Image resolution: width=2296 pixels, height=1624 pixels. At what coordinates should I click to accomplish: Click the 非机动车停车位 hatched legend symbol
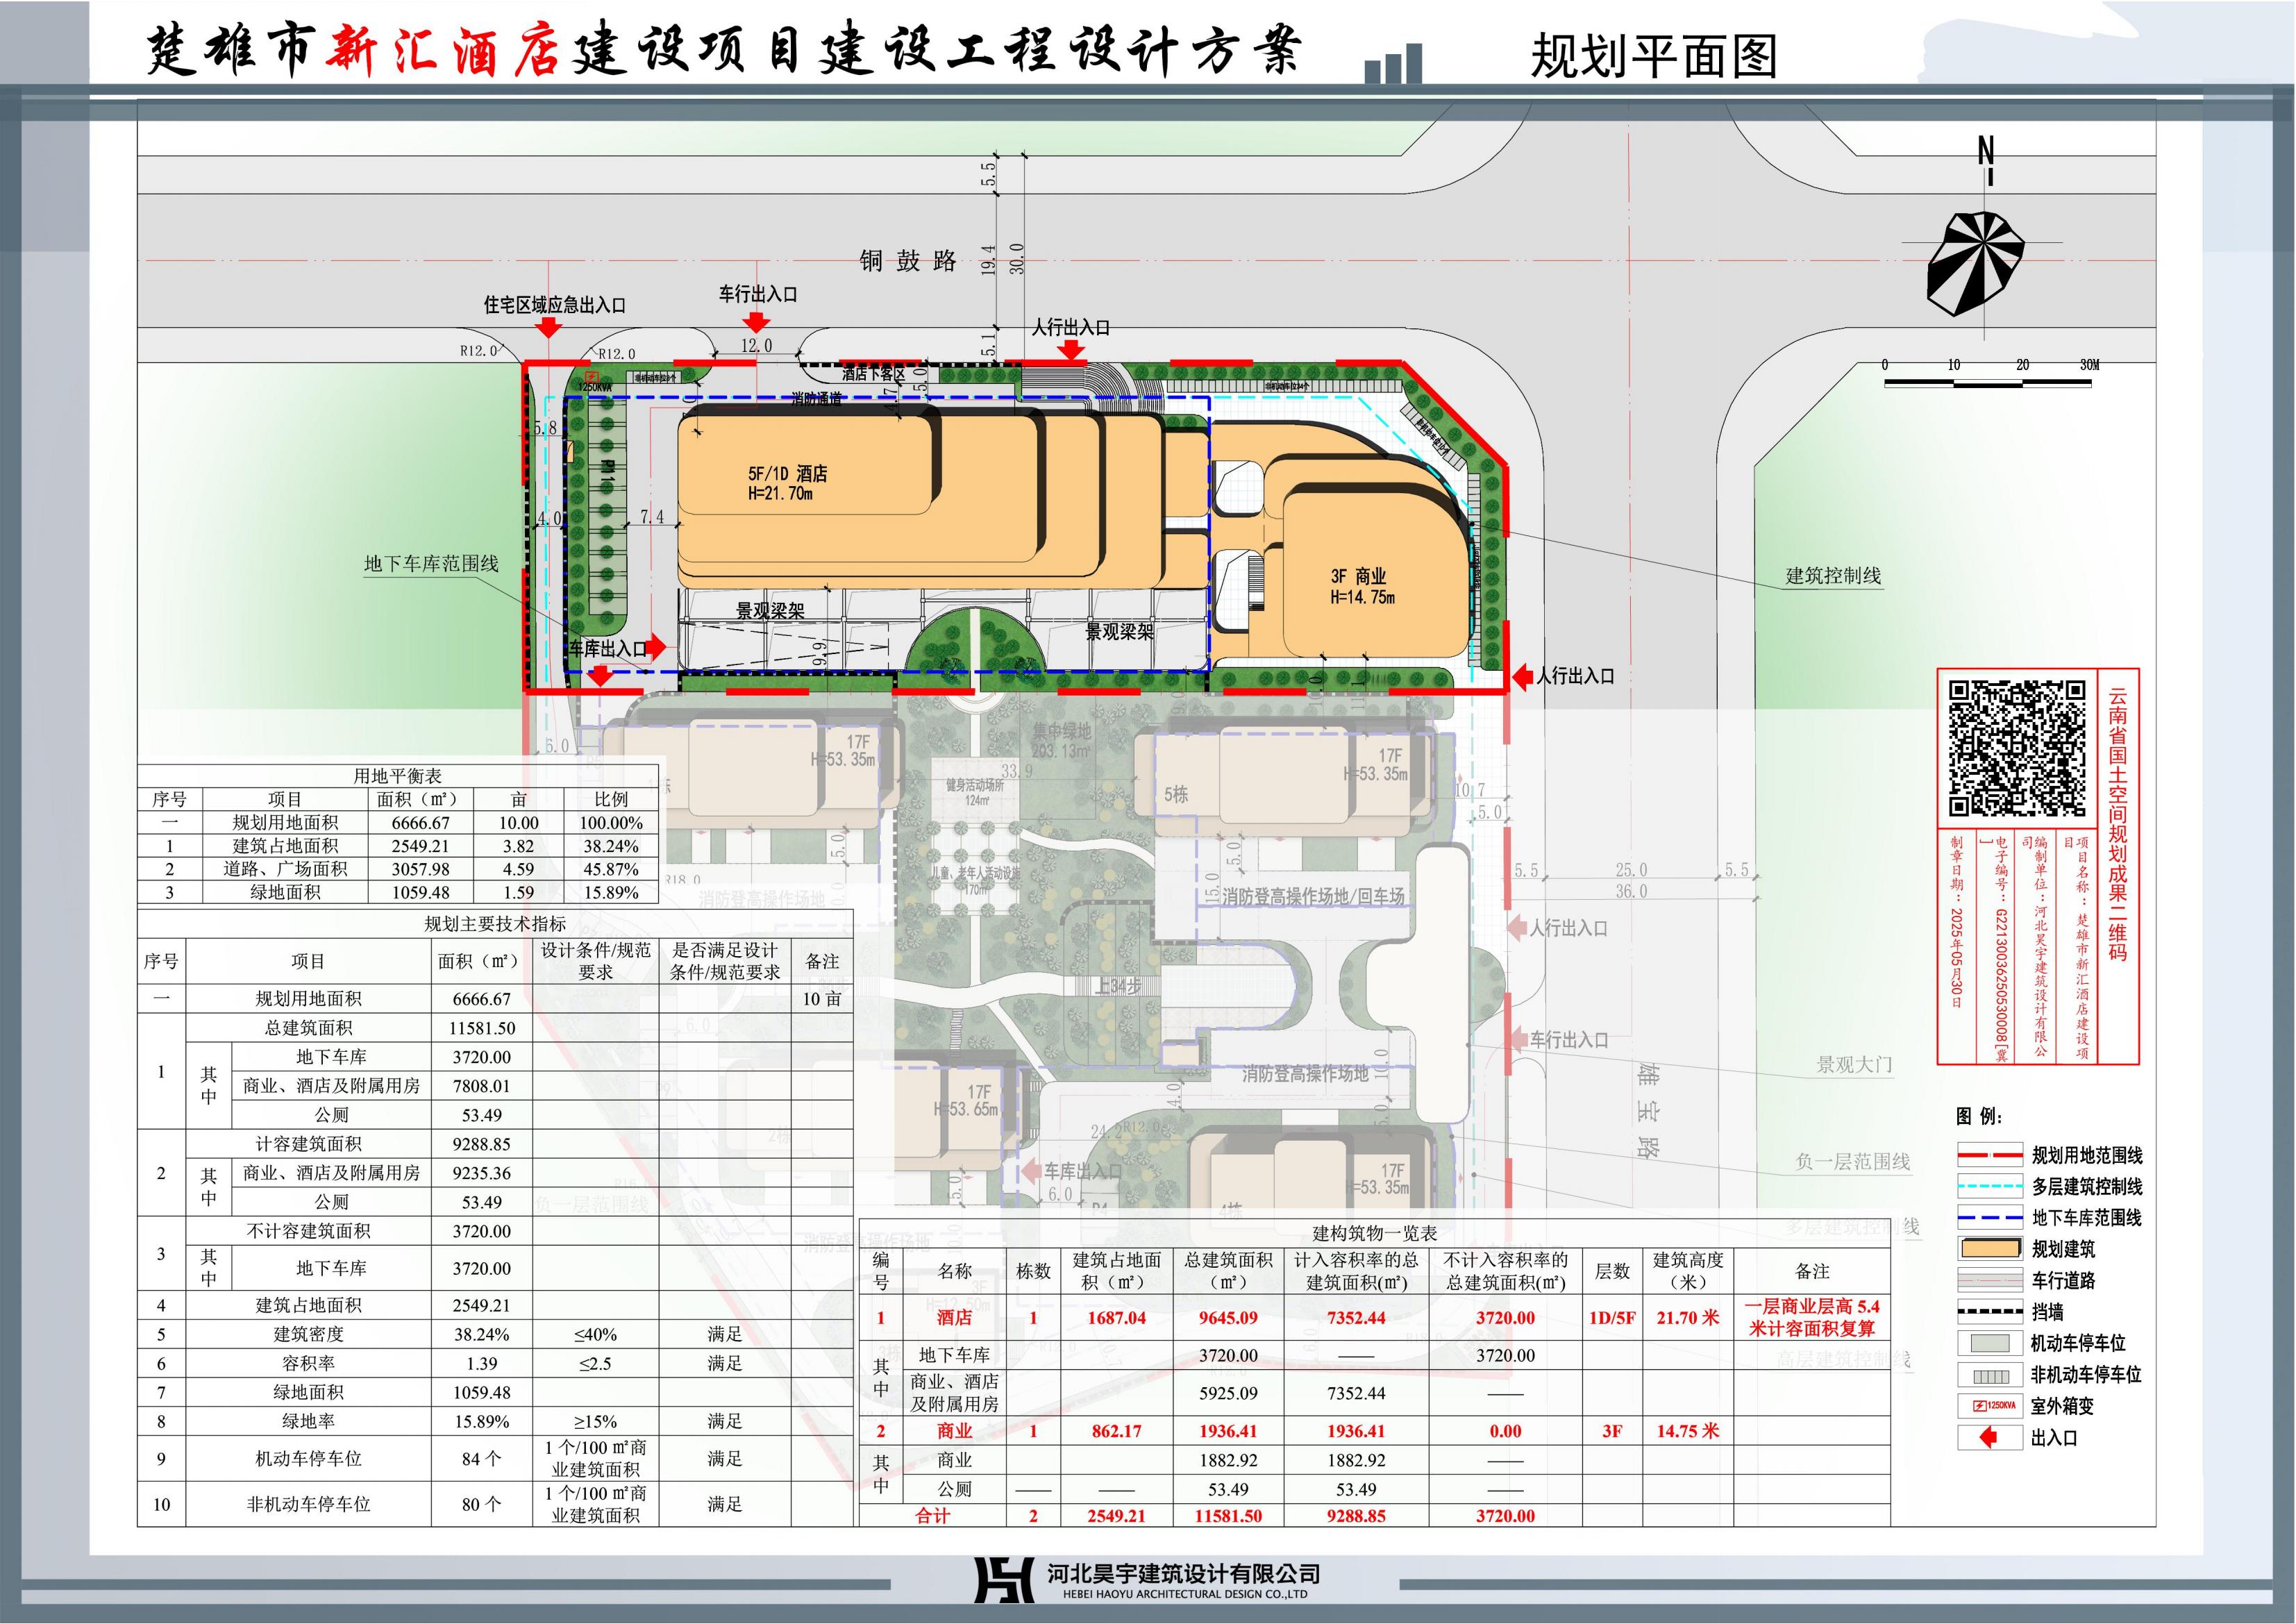click(1990, 1375)
